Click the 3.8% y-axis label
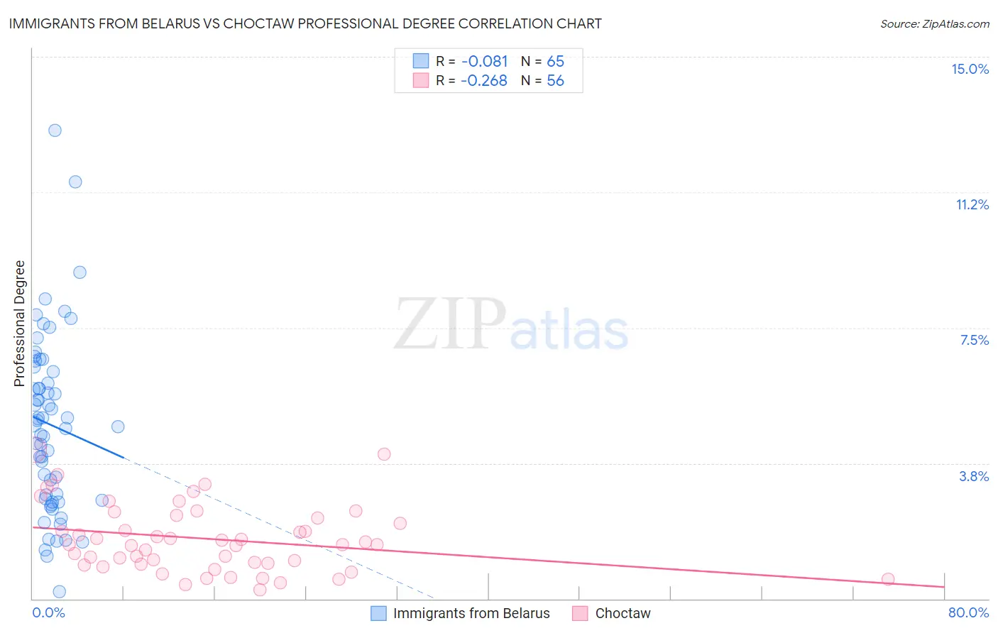The image size is (998, 633). click(974, 476)
